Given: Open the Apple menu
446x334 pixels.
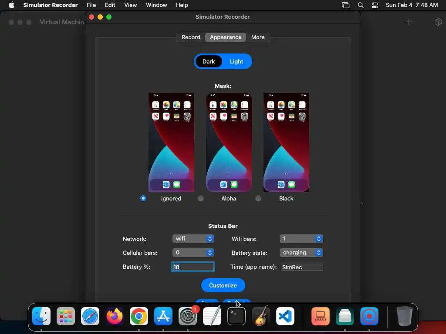Looking at the screenshot, I should [x=11, y=5].
